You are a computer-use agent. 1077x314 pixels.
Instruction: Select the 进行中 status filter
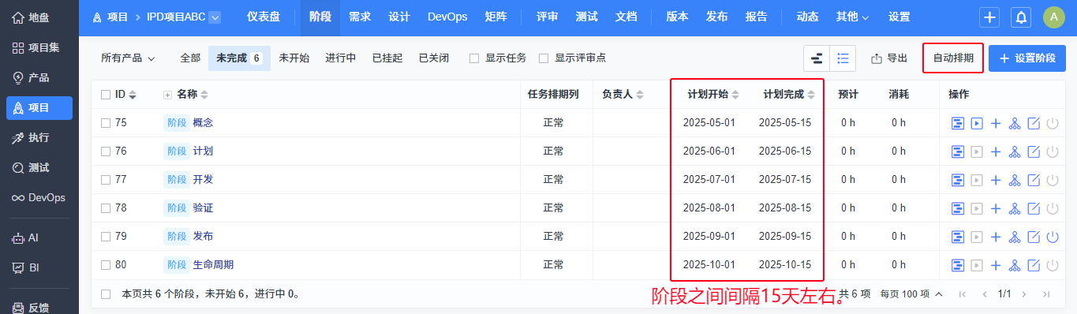[341, 58]
